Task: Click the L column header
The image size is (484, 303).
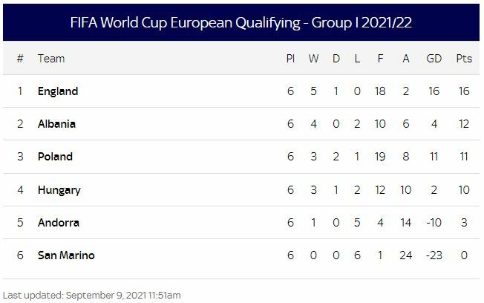Action: coord(357,59)
